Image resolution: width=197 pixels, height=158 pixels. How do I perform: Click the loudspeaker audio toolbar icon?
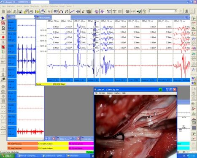(78, 11)
